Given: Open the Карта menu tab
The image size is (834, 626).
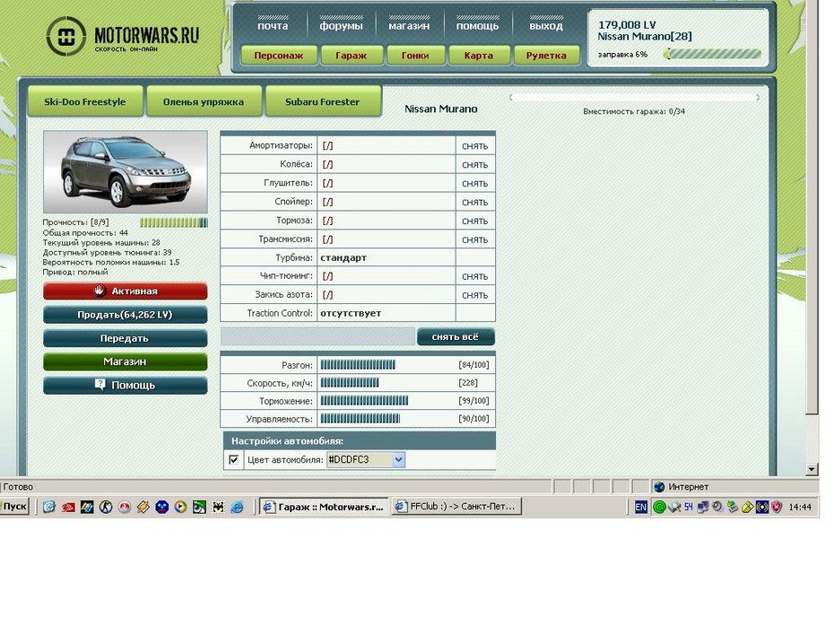Looking at the screenshot, I should coord(479,56).
